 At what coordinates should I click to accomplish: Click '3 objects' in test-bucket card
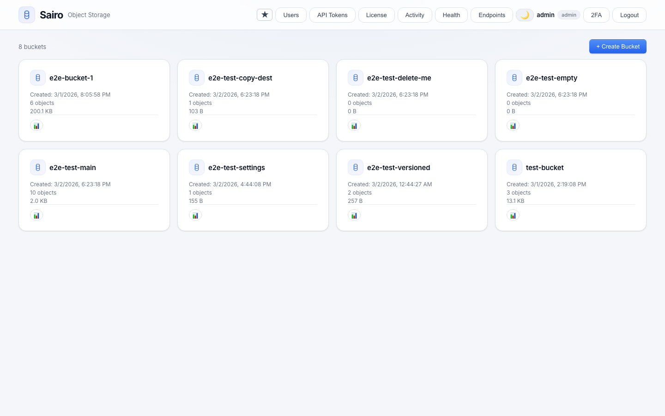click(519, 193)
